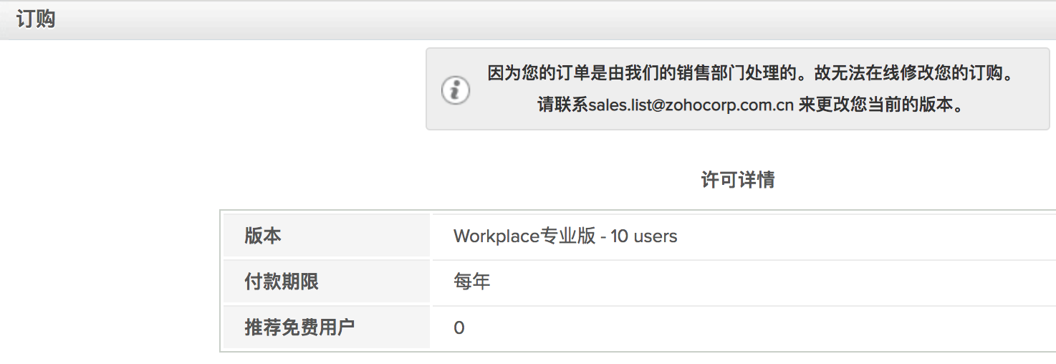The width and height of the screenshot is (1056, 364).
Task: Click the notice line 因为您的订单是由我们的销售部门处理的
Action: point(649,73)
